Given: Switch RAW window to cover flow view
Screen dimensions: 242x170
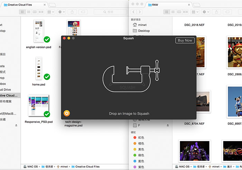Looking at the screenshot, I should pyautogui.click(x=185, y=12).
